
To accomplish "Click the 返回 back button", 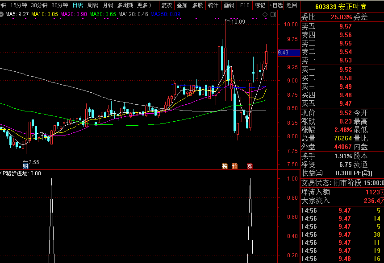I will [x=292, y=5].
